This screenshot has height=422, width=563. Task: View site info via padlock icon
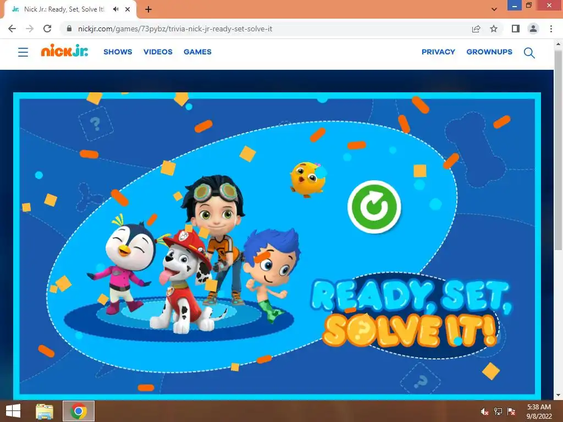[x=69, y=29]
